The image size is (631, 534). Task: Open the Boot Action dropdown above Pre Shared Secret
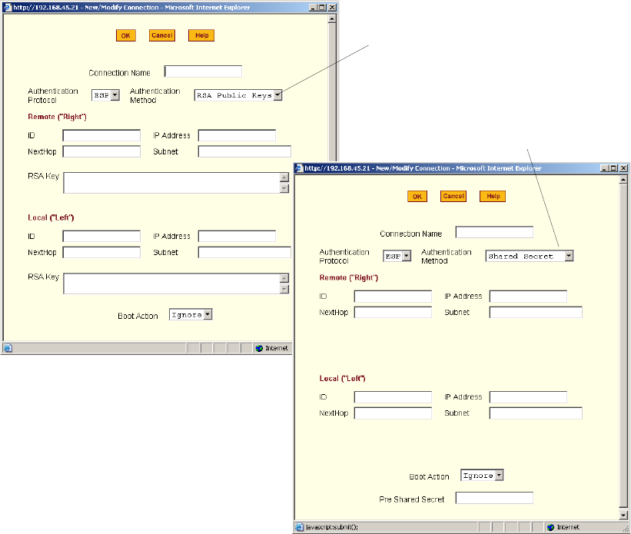click(x=499, y=476)
